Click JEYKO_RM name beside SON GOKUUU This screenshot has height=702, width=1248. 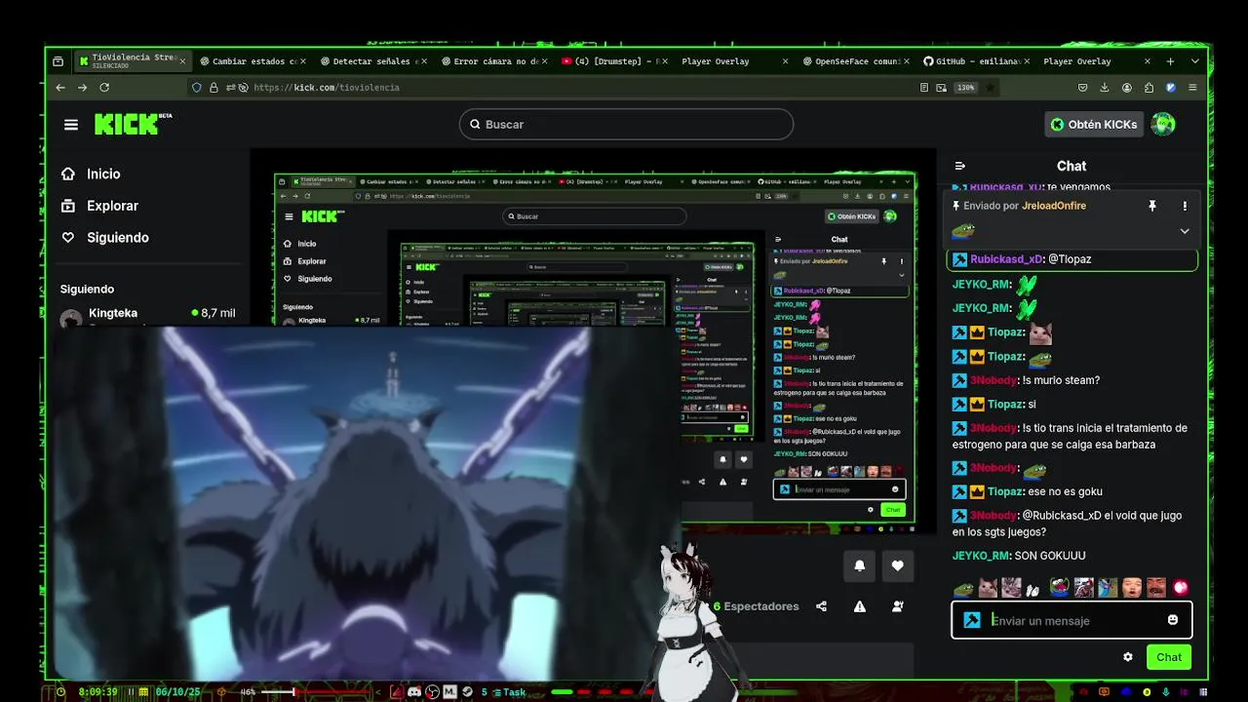(981, 556)
